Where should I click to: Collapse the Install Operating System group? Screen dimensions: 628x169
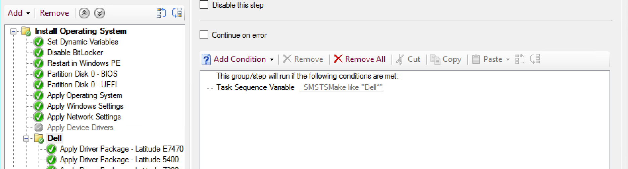point(13,31)
